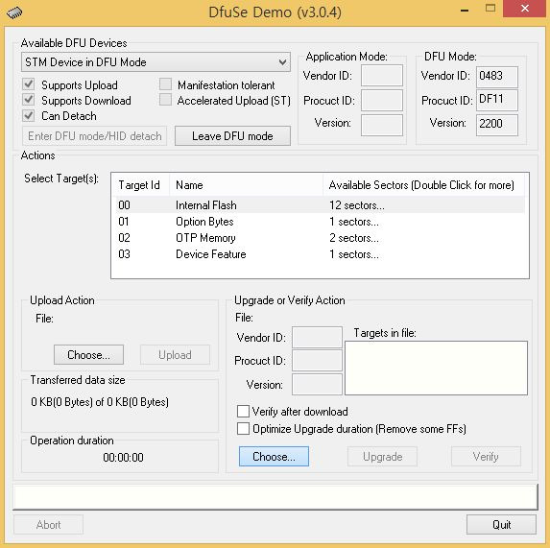Click Upgrade file Procuct ID field
Image resolution: width=550 pixels, height=548 pixels.
[x=317, y=360]
